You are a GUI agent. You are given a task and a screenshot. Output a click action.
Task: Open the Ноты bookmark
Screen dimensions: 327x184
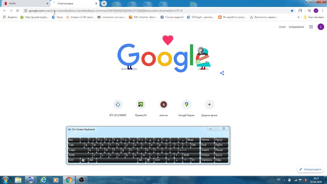57,17
